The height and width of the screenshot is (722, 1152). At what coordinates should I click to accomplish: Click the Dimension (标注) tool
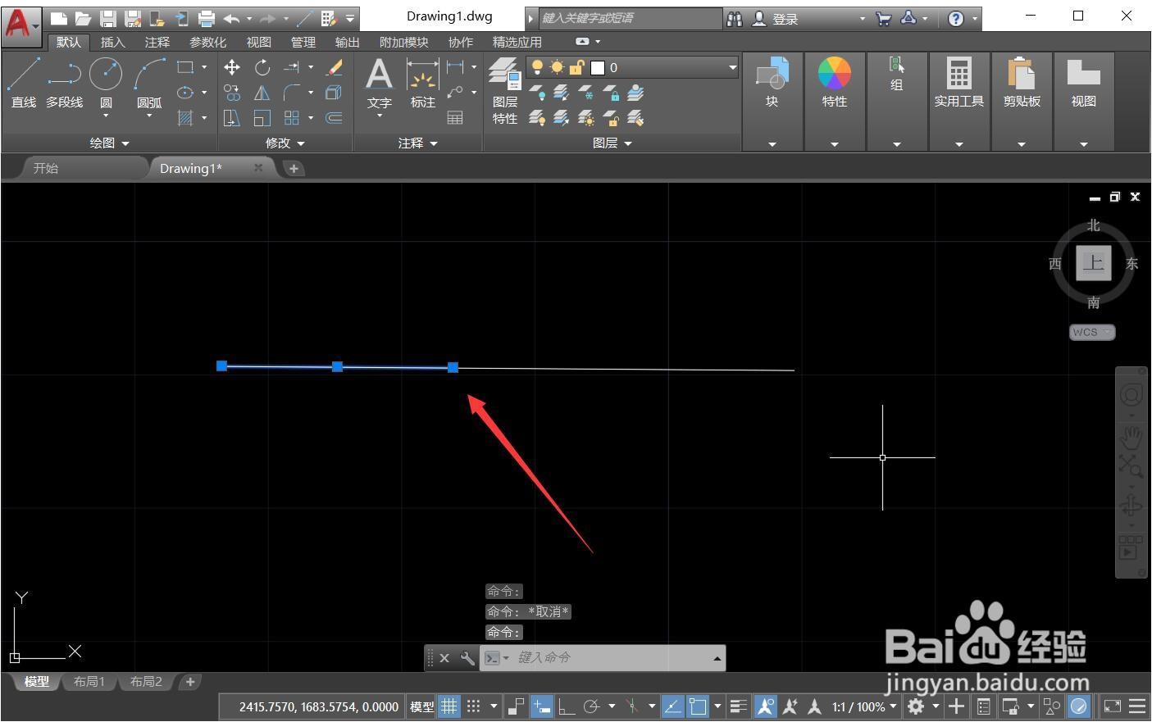pos(423,83)
